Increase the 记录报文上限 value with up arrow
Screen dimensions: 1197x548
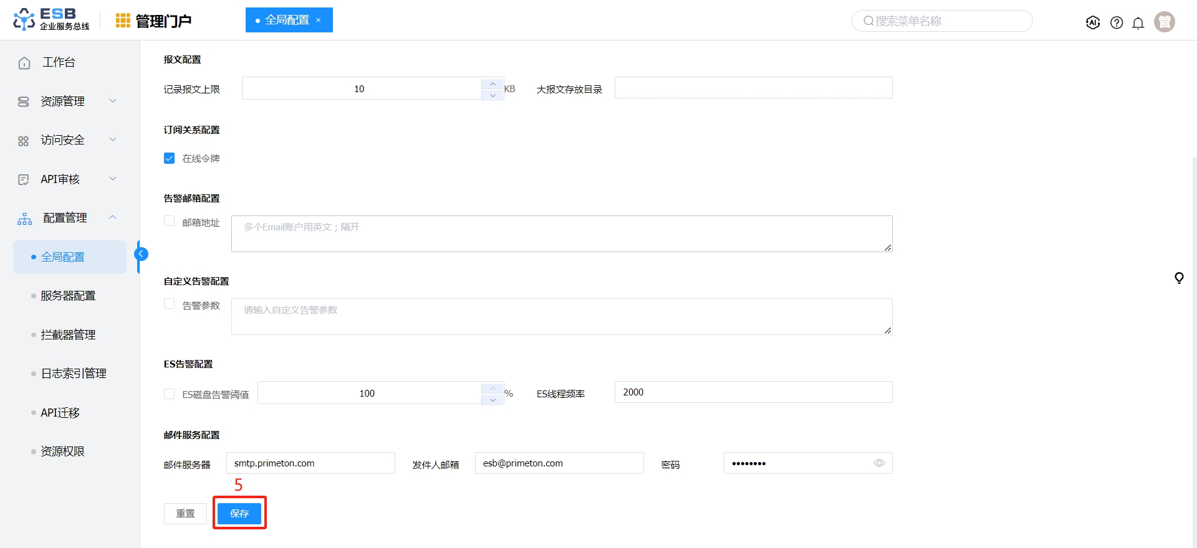click(493, 83)
